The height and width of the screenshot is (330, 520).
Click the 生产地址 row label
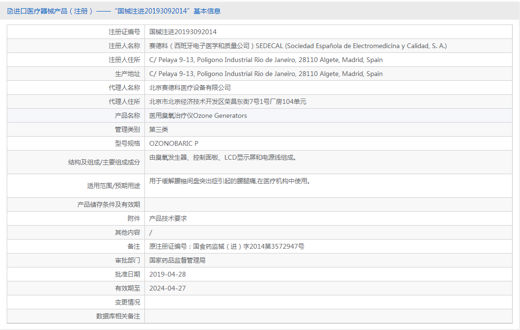pos(128,74)
